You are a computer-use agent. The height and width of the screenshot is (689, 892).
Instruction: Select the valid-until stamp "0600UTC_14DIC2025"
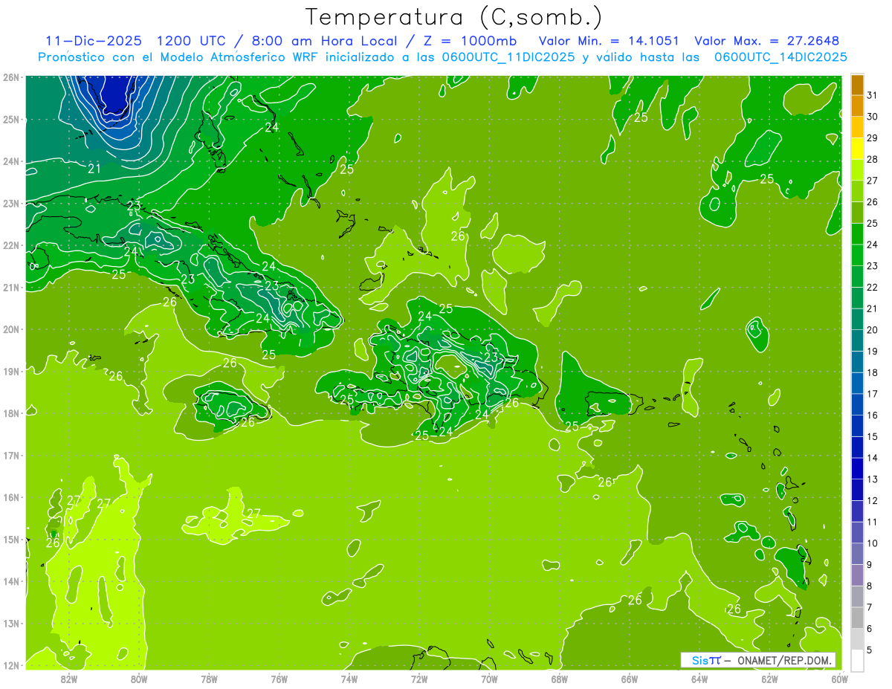(780, 57)
